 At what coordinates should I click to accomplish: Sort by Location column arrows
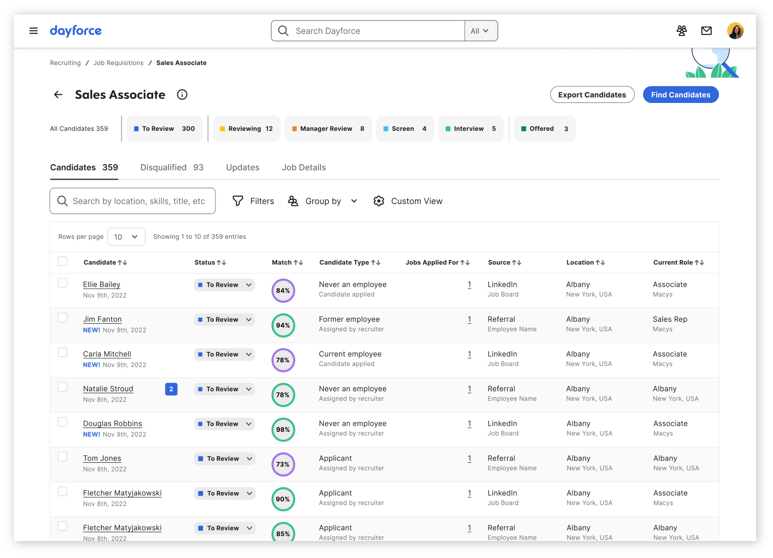coord(600,263)
